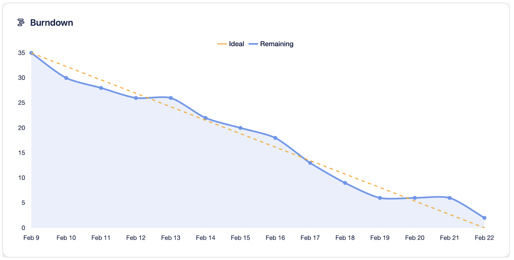Select the Feb 14 Remaining data point
Viewport: 514px width, 260px height.
pyautogui.click(x=206, y=118)
